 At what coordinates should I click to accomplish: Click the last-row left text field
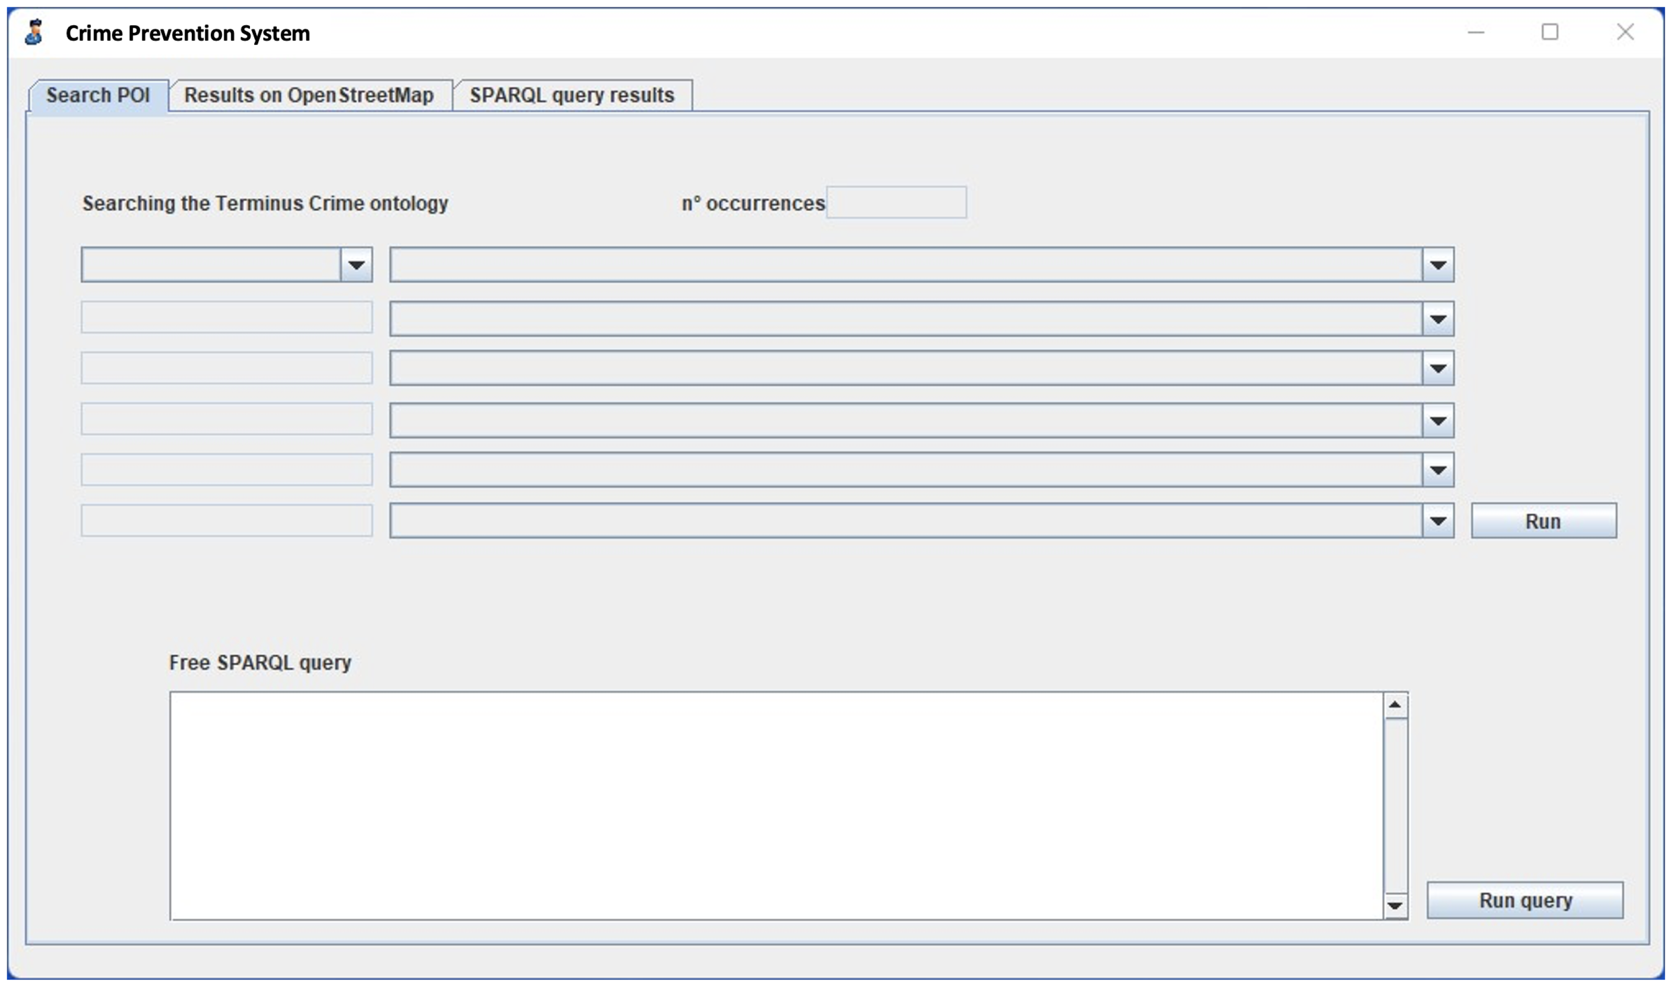coord(226,520)
